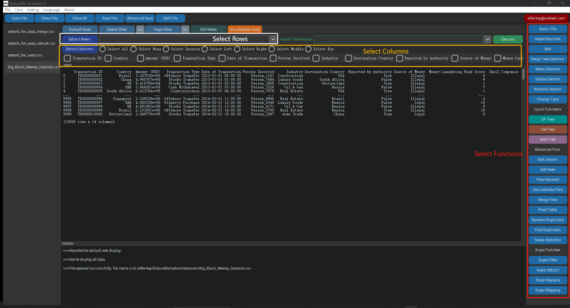Tick the Country column checkbox
Viewport: 570px width, 308px height.
point(108,58)
